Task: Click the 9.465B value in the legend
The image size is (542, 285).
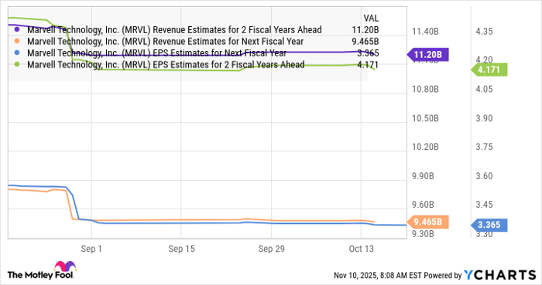Action: pyautogui.click(x=365, y=42)
